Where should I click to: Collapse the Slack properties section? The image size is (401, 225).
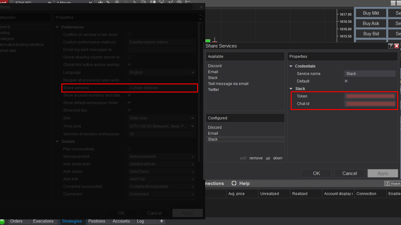(291, 89)
